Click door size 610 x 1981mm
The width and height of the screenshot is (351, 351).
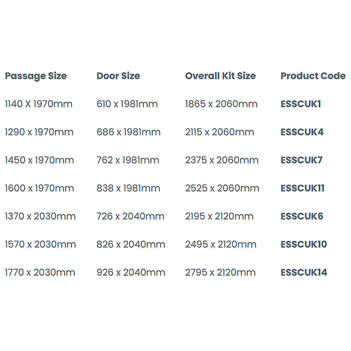pyautogui.click(x=127, y=104)
